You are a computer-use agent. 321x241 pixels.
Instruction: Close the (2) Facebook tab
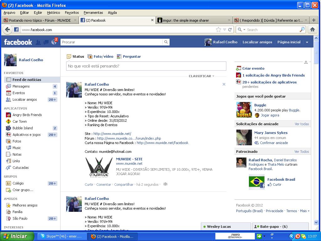(152, 20)
